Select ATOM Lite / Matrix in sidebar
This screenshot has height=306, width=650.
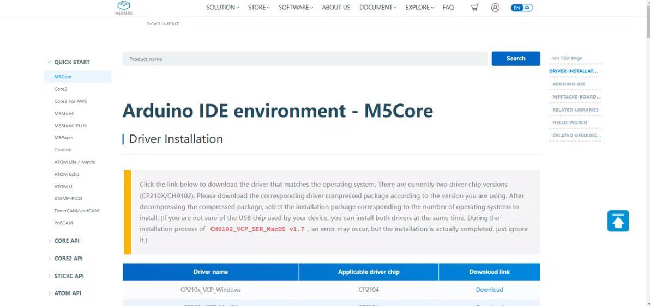[x=75, y=162]
